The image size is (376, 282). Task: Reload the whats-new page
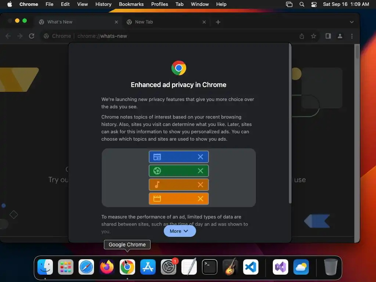coord(32,36)
